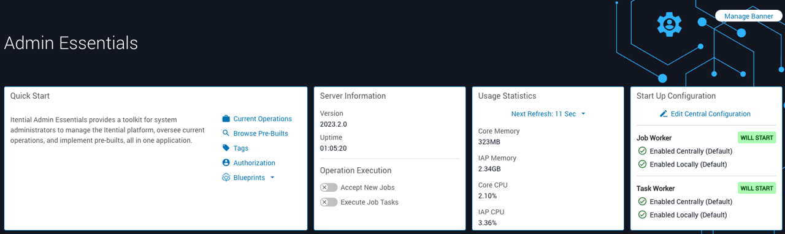Click the gear user icon in banner
This screenshot has height=234, width=785.
[x=669, y=24]
